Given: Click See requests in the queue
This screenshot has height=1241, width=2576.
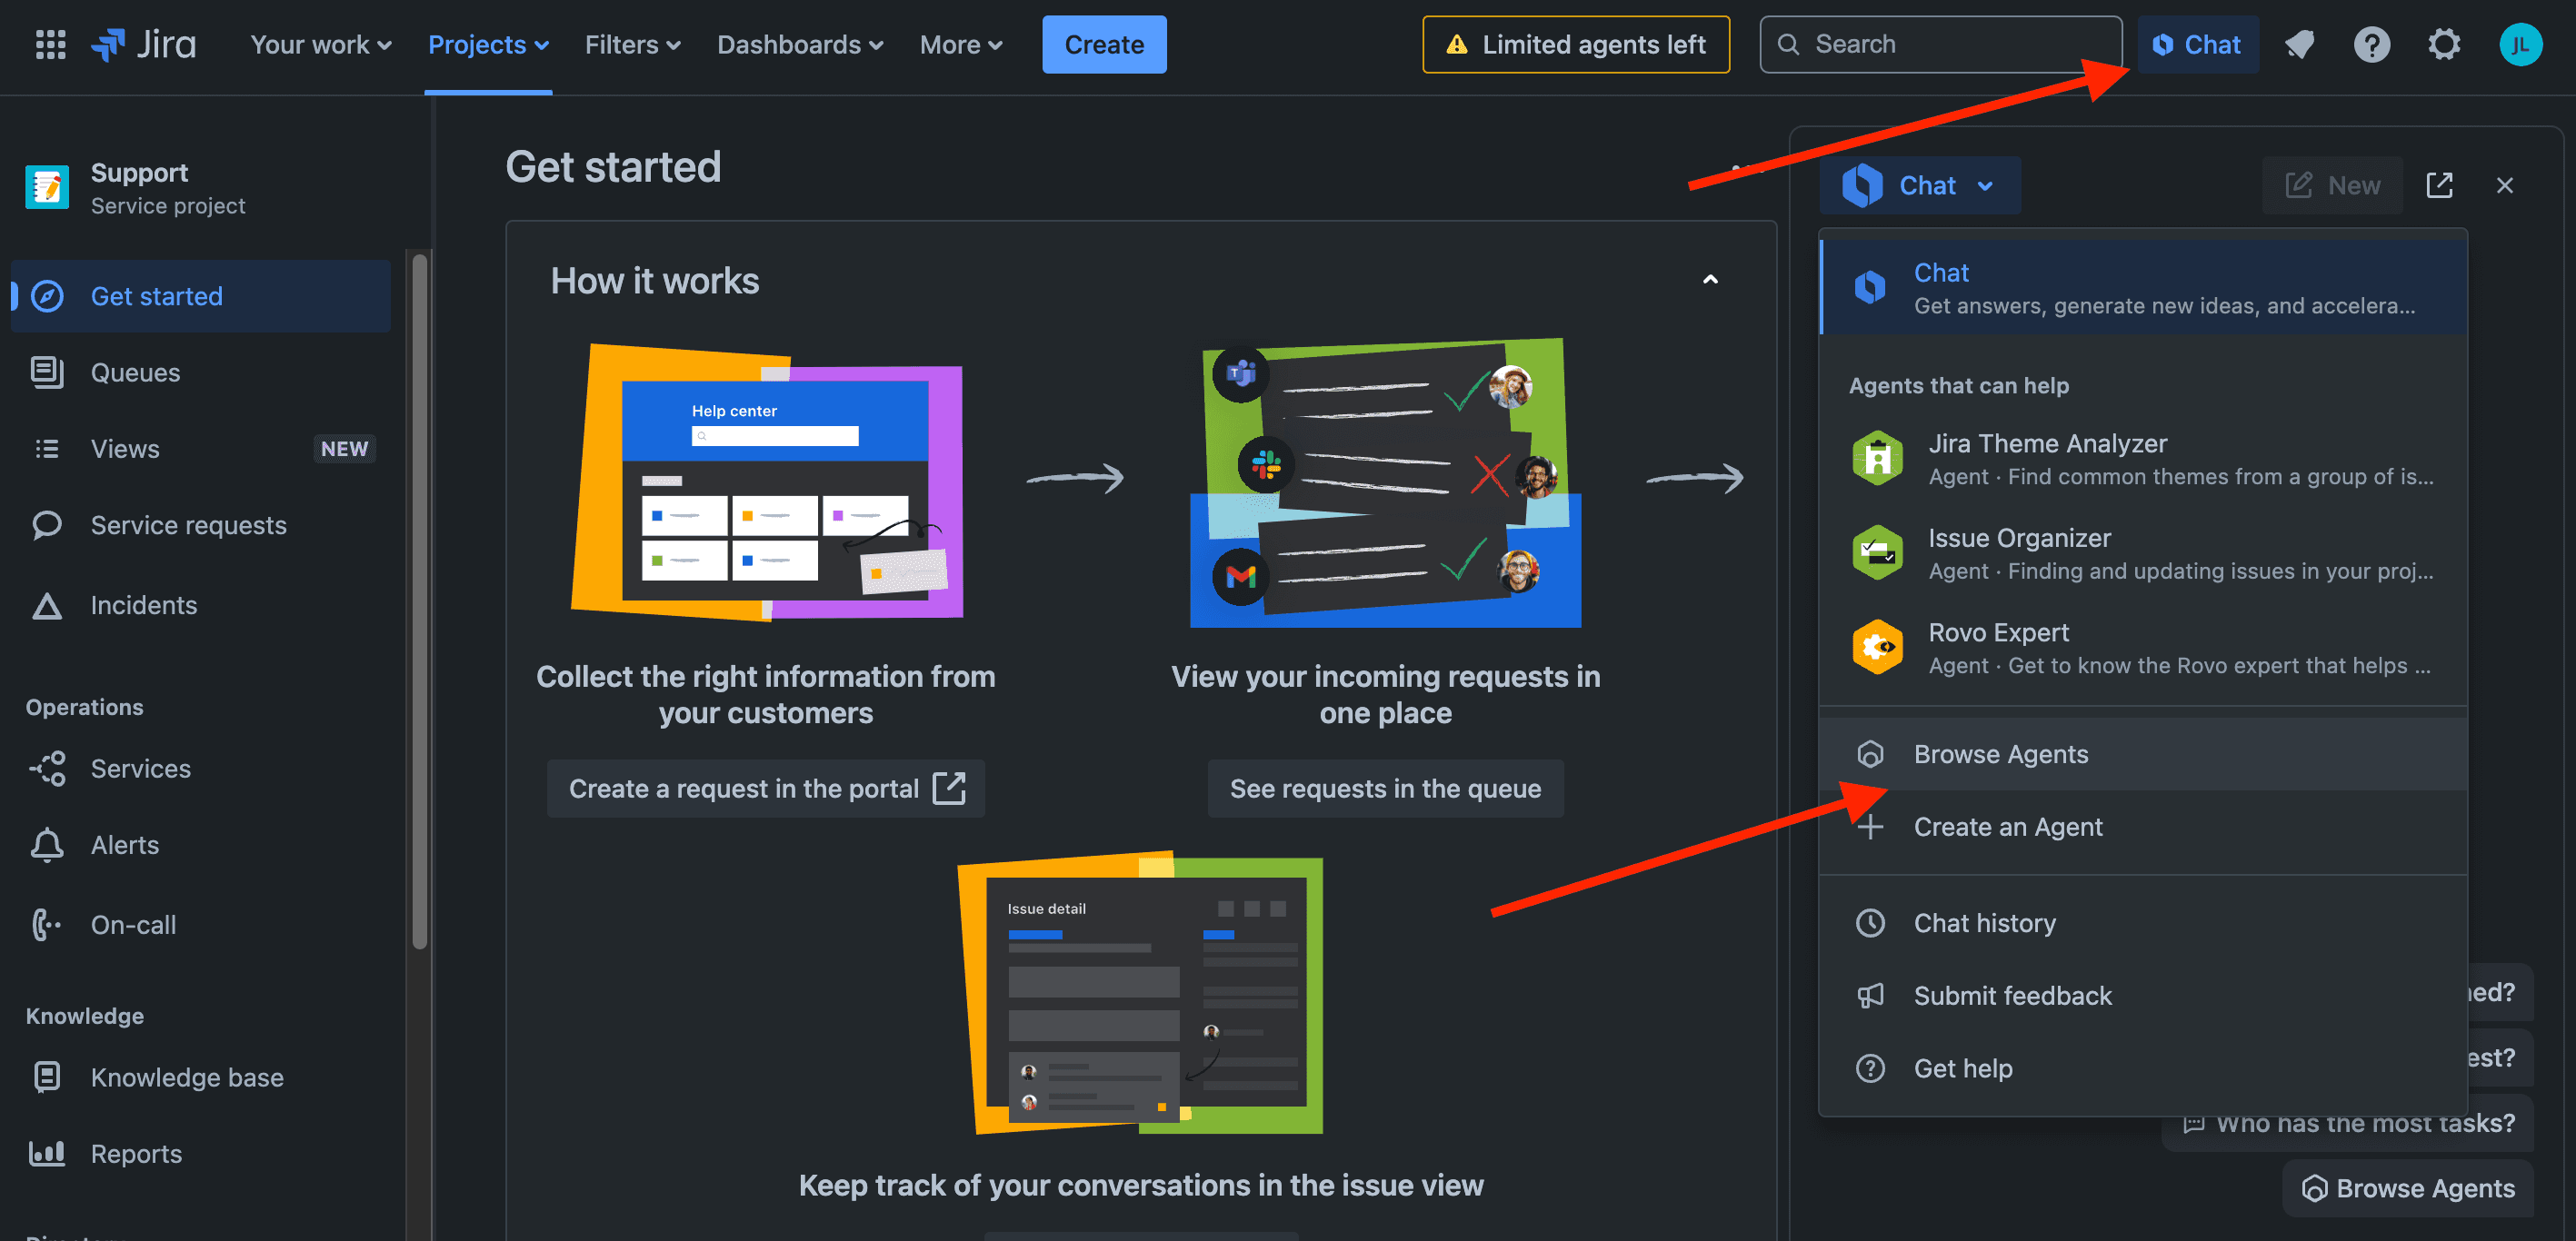Looking at the screenshot, I should [1385, 789].
